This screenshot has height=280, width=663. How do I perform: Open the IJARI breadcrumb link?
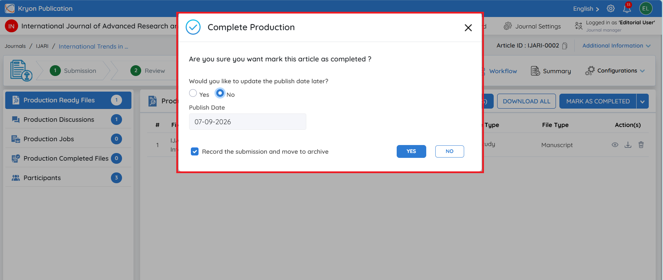coord(42,46)
